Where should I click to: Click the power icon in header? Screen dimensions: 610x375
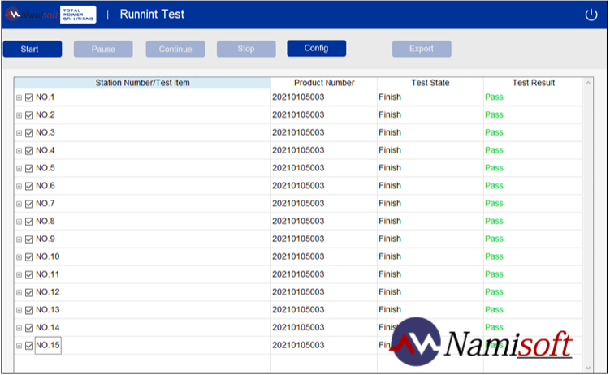pyautogui.click(x=591, y=15)
